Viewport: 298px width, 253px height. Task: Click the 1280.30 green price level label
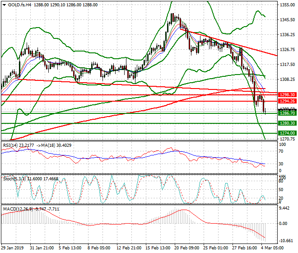tap(287, 123)
